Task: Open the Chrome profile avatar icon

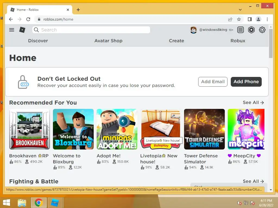Action: (258, 19)
